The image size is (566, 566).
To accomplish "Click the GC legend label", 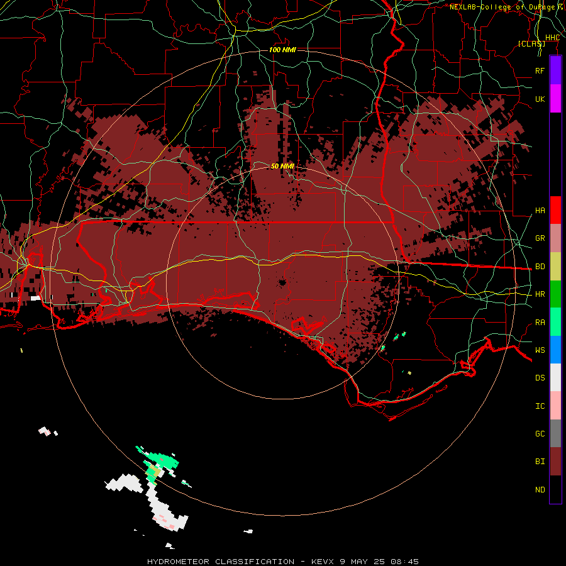I will pyautogui.click(x=540, y=434).
